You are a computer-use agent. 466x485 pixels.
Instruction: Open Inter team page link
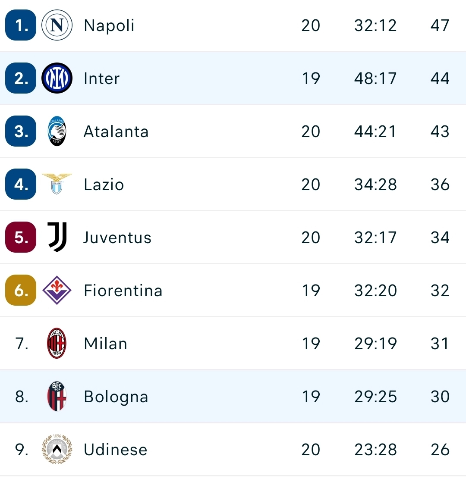[101, 78]
